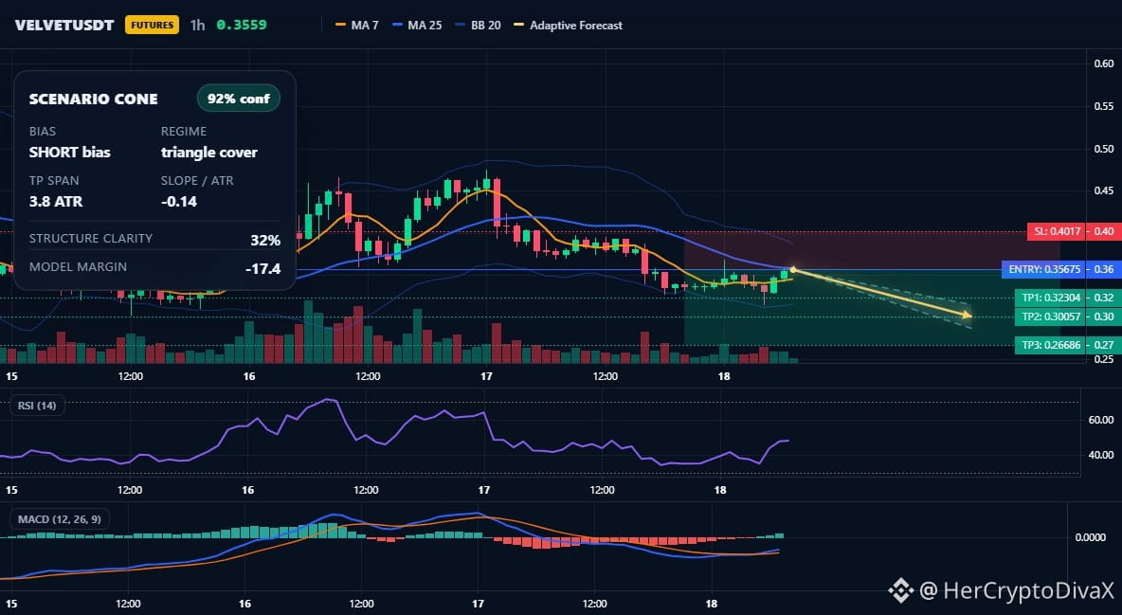Click the SHORT bias value
This screenshot has height=615, width=1122.
click(x=69, y=152)
